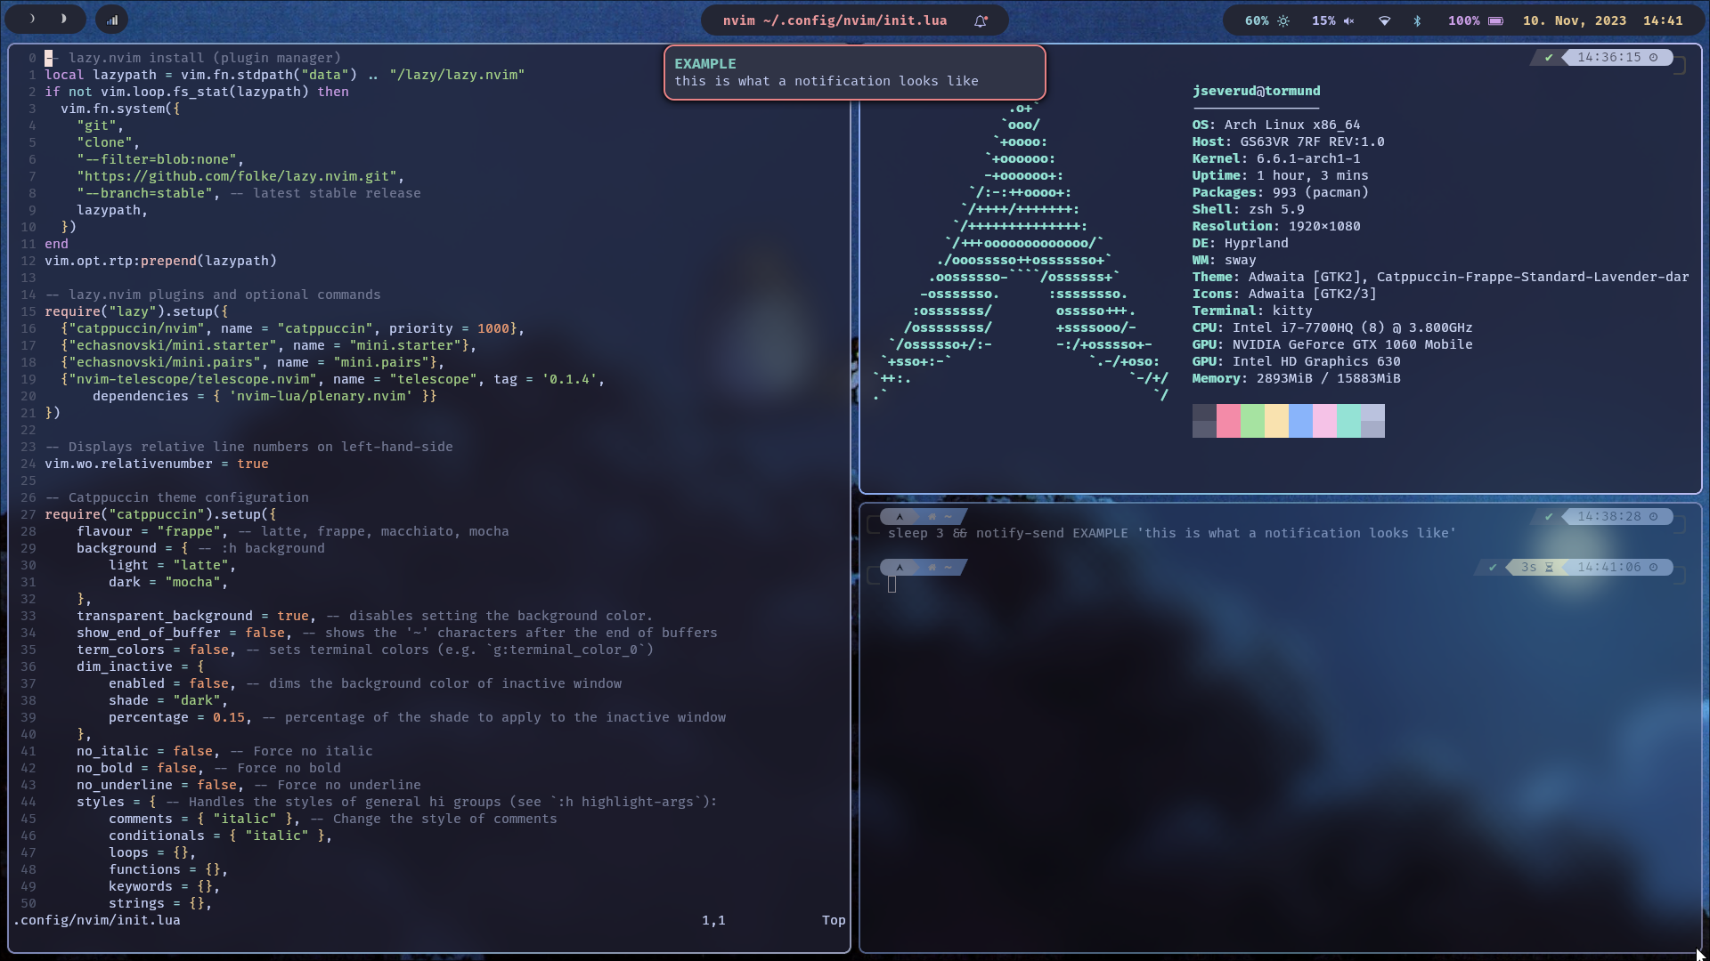1710x961 pixels.
Task: Click the clock icon after 14:36:15
Action: tap(1654, 58)
